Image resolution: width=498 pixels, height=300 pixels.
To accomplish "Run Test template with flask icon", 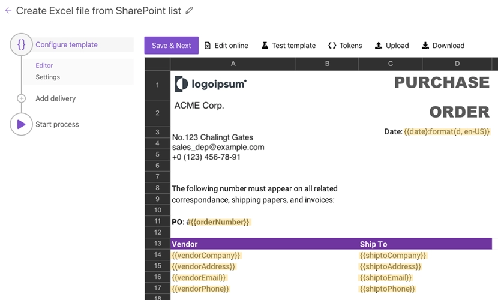I will [288, 46].
